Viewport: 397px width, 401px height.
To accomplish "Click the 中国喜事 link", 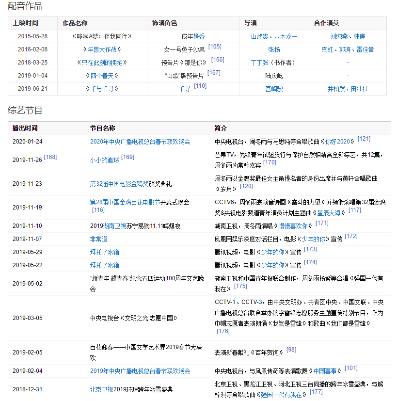I will (325, 371).
